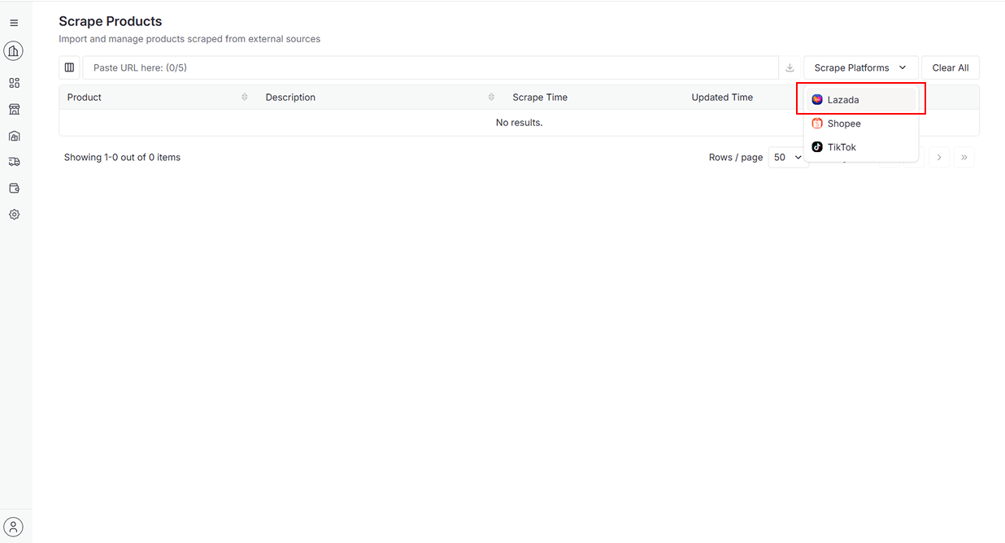Open the wallet icon in the sidebar
The width and height of the screenshot is (1005, 543).
click(14, 189)
